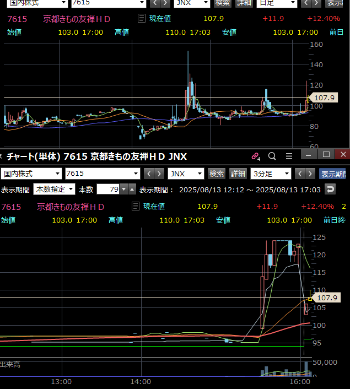350x389 pixels.
Task: Open 国内株式 dropdown in upper chart
Action: point(37,3)
